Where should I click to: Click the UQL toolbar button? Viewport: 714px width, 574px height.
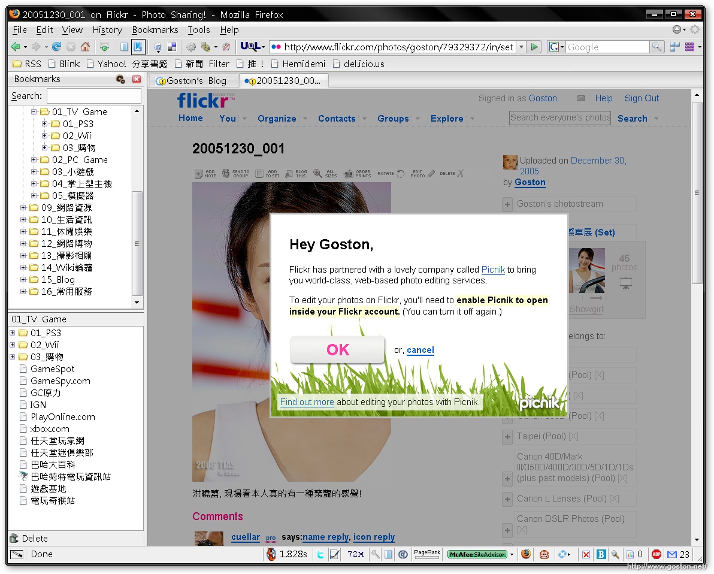tap(252, 47)
